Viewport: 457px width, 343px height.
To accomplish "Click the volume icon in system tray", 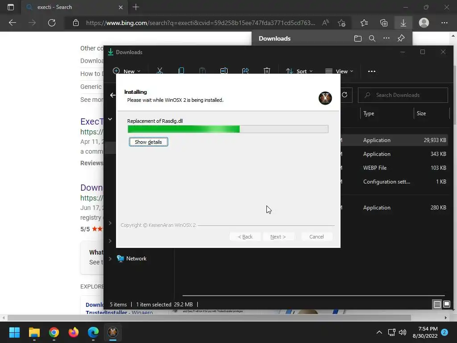I will click(403, 332).
